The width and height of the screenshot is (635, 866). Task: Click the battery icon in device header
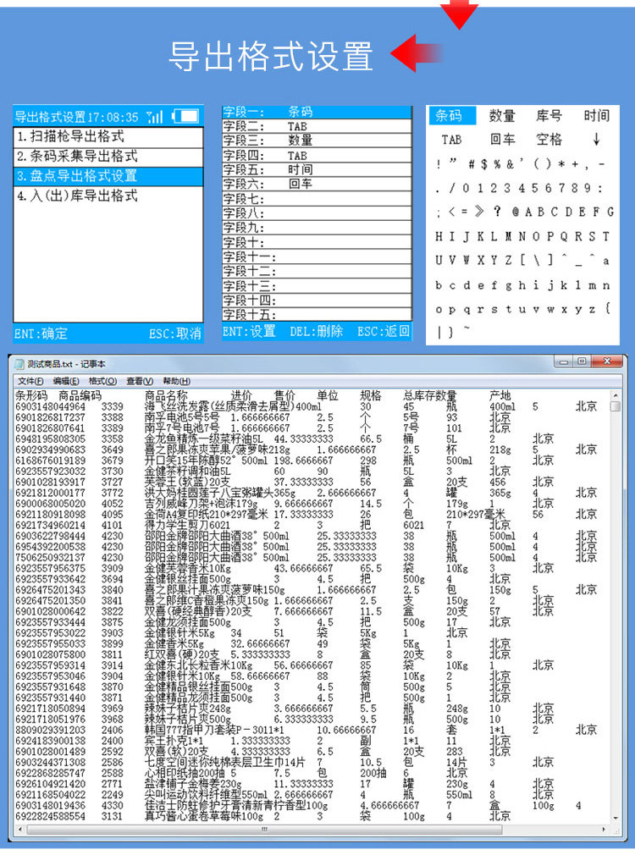point(185,116)
